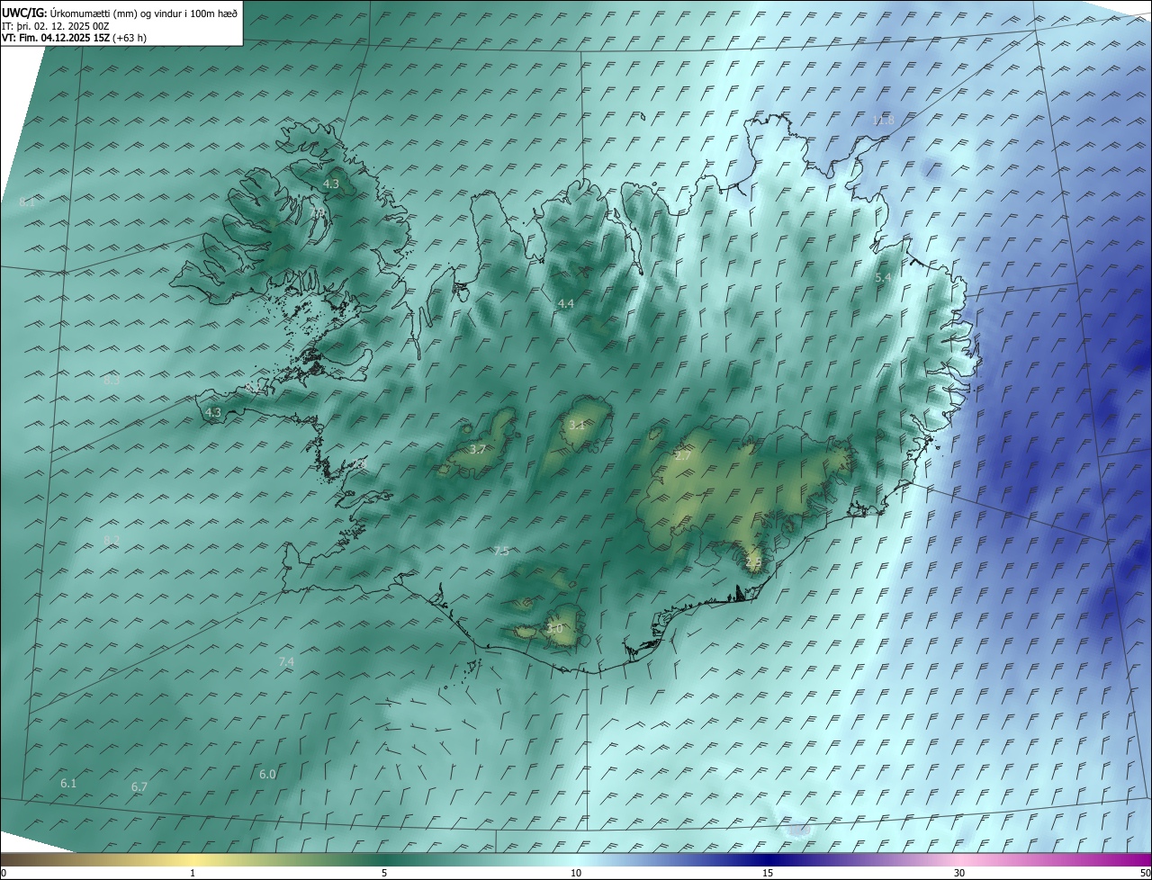Click the legend tick label 1
The height and width of the screenshot is (880, 1152).
193,873
